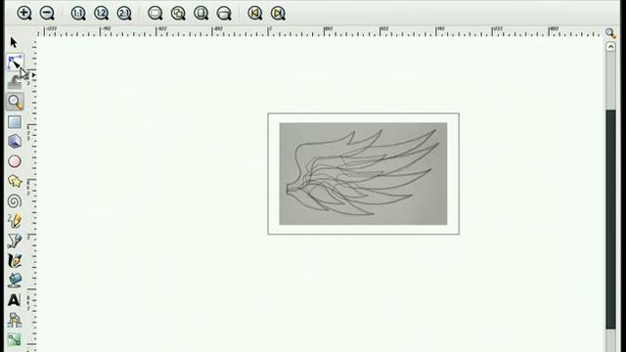This screenshot has height=352, width=626.
Task: Zoom to fit page width
Action: (x=224, y=13)
